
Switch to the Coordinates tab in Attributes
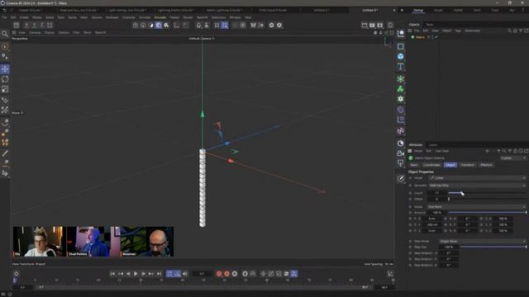pos(431,165)
